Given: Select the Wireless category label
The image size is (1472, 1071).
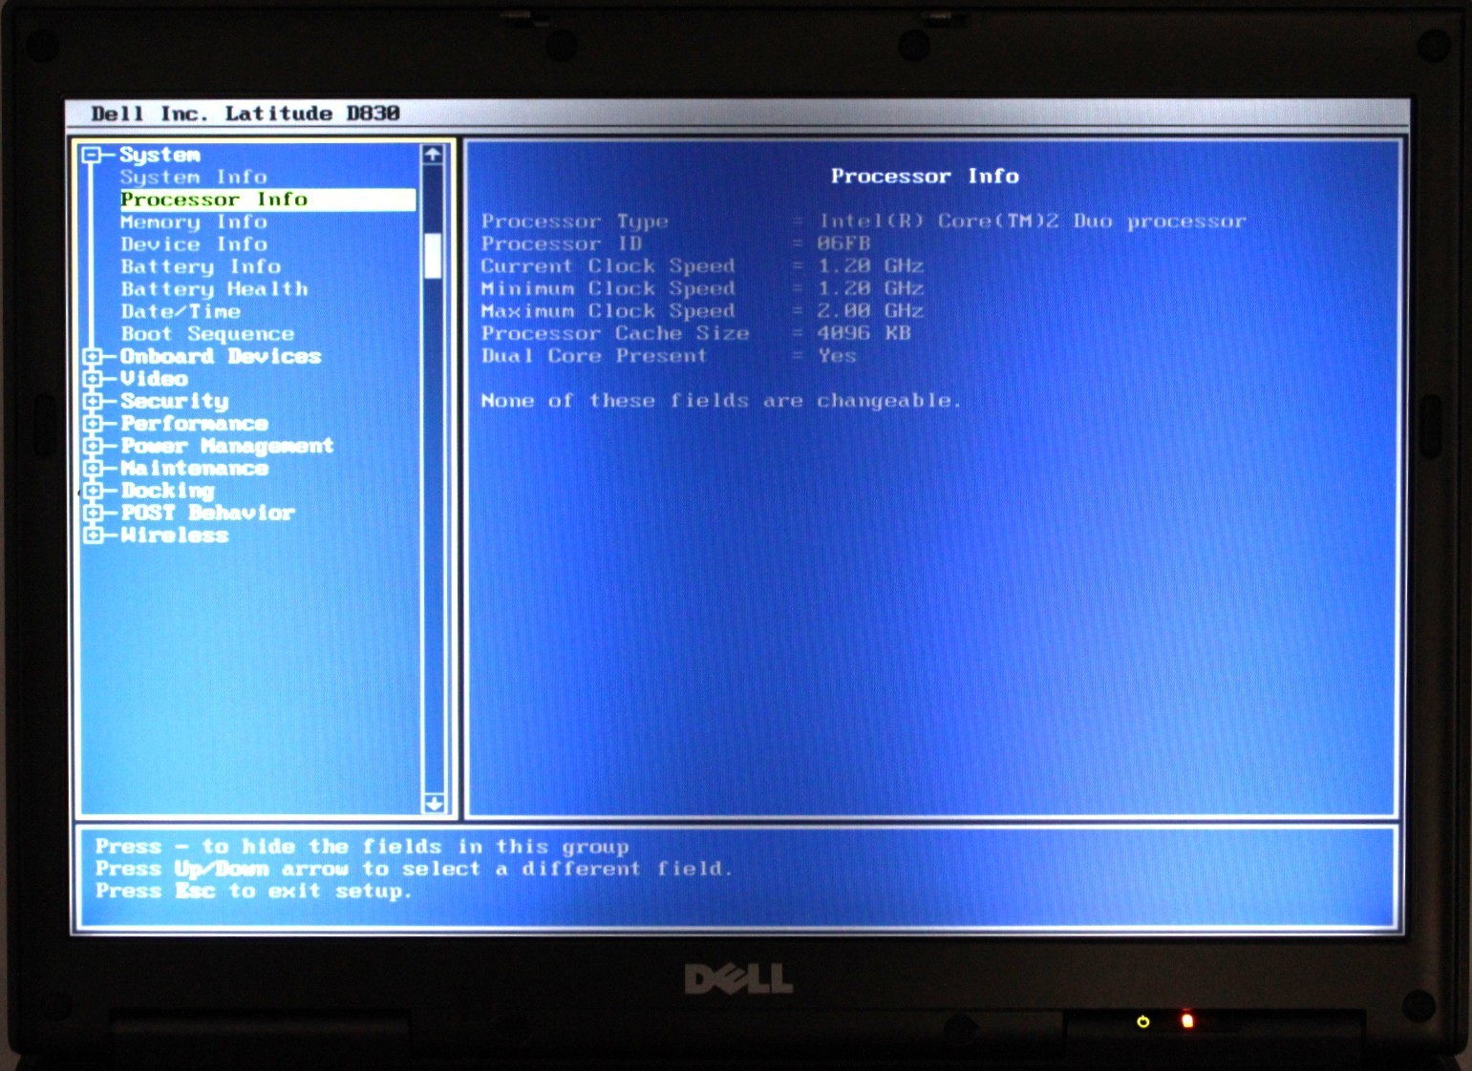Looking at the screenshot, I should (x=174, y=535).
